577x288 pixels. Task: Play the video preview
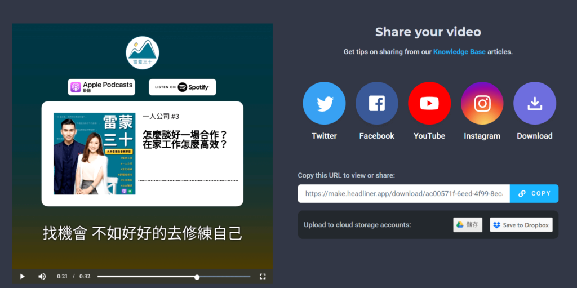(x=23, y=276)
